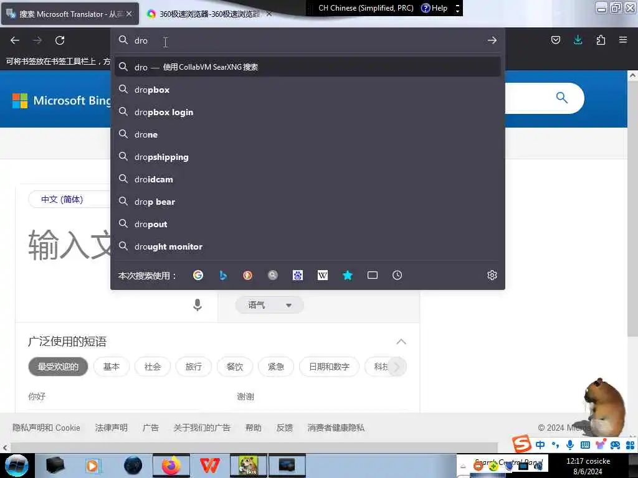Image resolution: width=638 pixels, height=478 pixels.
Task: Click the Bing translator search magnifier button
Action: (x=562, y=98)
